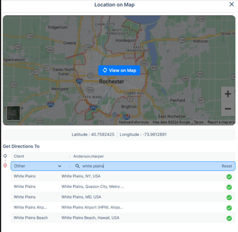238x232 pixels.
Task: Select White Plains, MD, USA result
Action: pos(123,197)
